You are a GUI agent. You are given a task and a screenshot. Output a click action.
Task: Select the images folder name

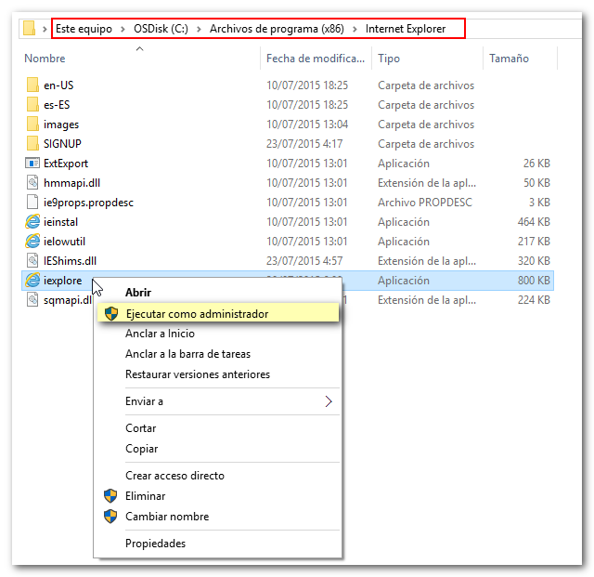61,125
